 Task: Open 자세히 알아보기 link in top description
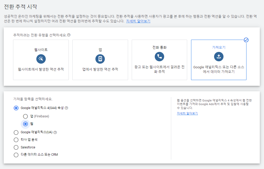pos(138,21)
